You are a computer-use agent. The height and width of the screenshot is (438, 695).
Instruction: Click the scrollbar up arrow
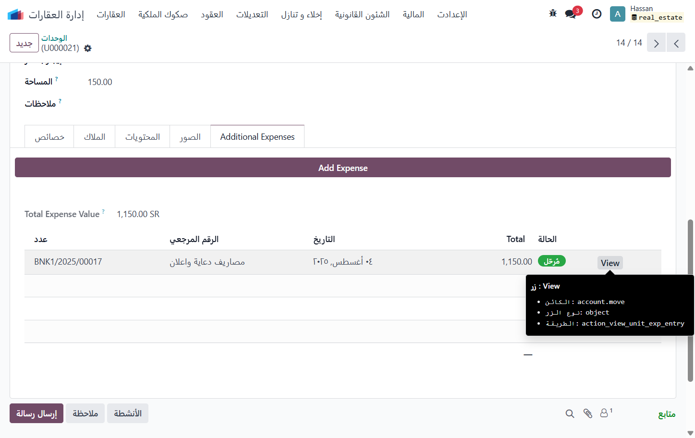click(690, 68)
